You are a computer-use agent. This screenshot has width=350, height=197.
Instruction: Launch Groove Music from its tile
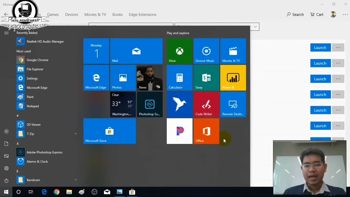(x=206, y=51)
